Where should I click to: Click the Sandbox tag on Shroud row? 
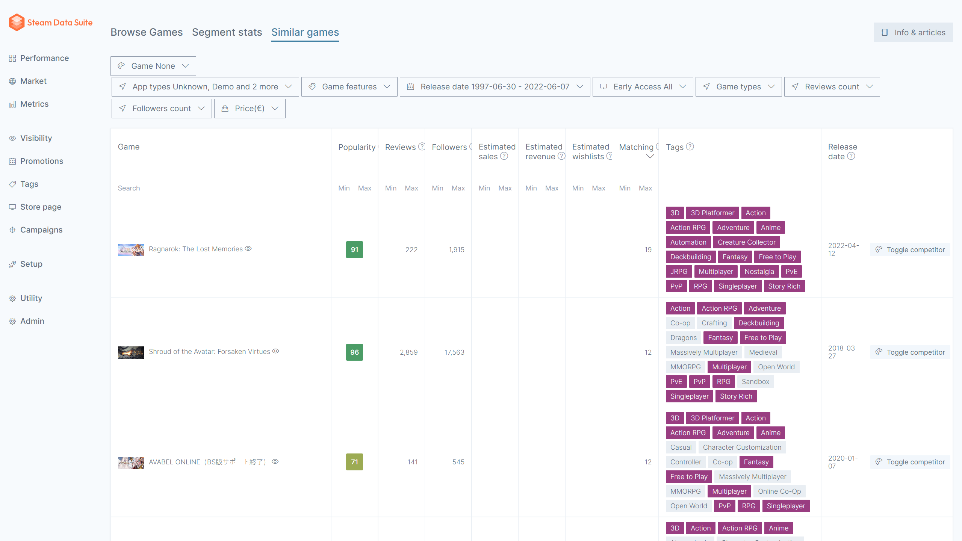point(755,382)
